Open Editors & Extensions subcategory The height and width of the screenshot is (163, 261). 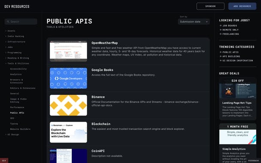click(23, 88)
